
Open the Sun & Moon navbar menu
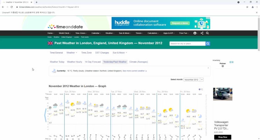[x=125, y=33]
